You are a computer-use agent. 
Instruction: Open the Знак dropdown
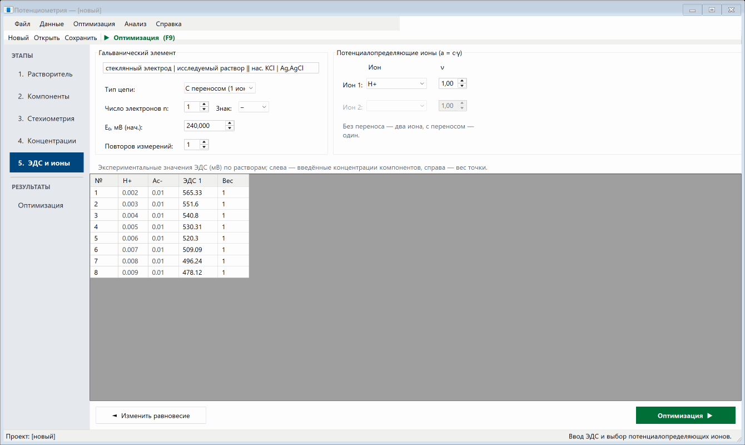(254, 107)
